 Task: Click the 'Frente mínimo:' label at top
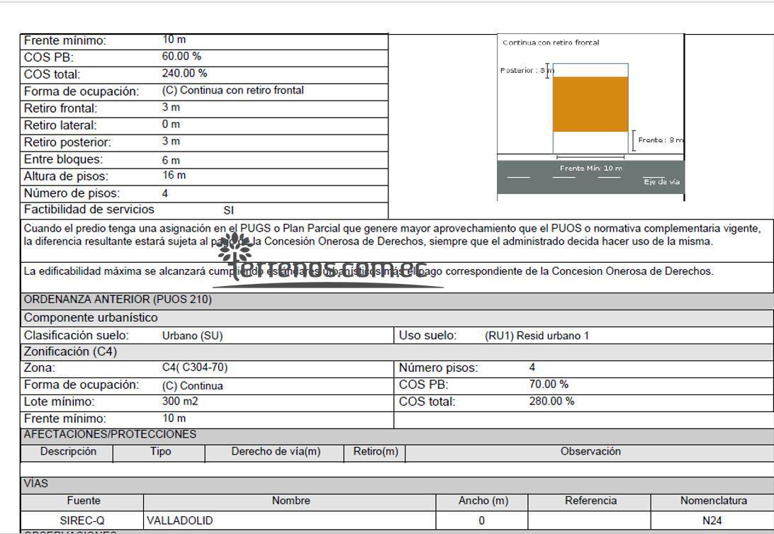64,40
